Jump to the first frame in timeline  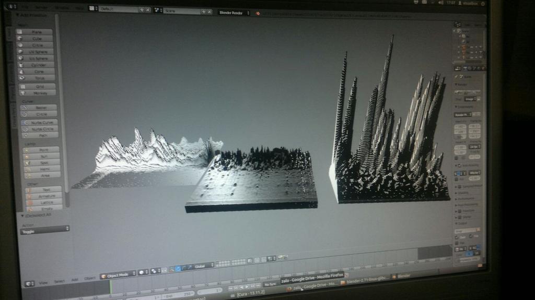[231, 288]
